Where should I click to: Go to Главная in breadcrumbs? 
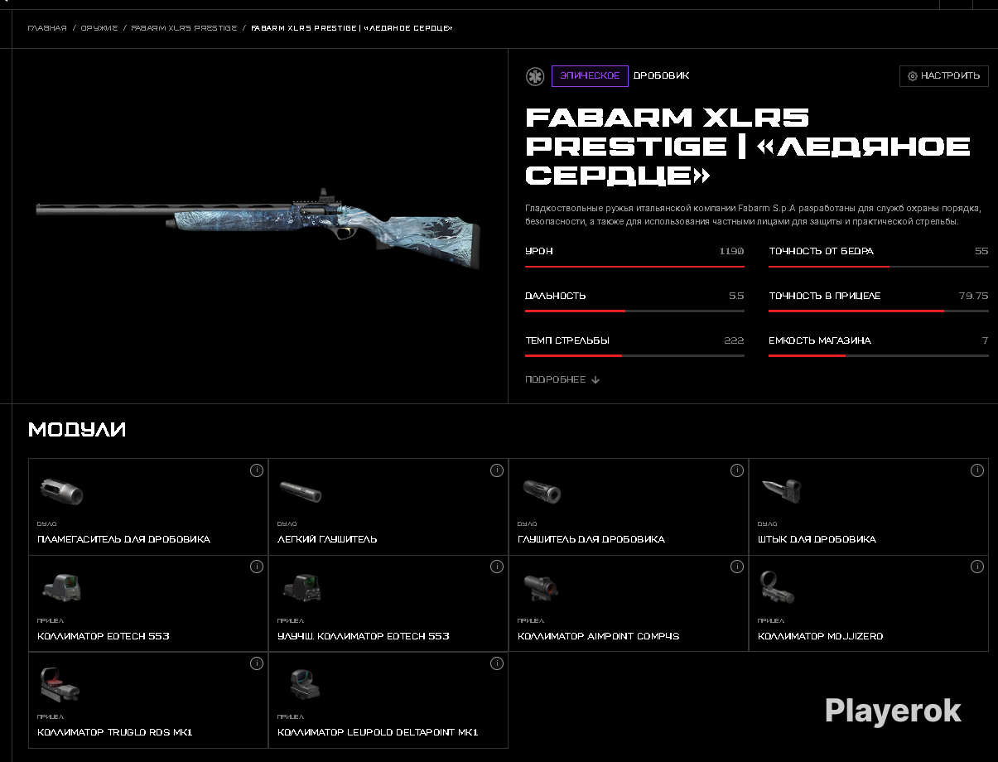click(47, 28)
